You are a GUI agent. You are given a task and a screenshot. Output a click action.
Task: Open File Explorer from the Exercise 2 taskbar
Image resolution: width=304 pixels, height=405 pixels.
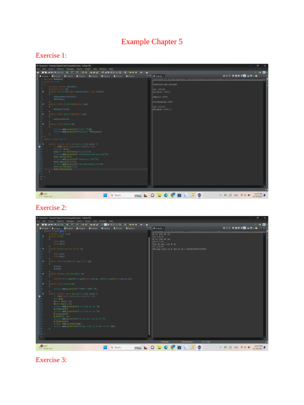159,347
